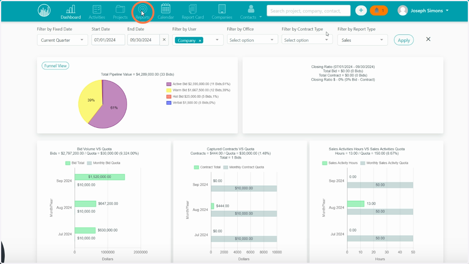Click the Bid Volume VS Quota title
The image size is (469, 264).
(x=94, y=149)
